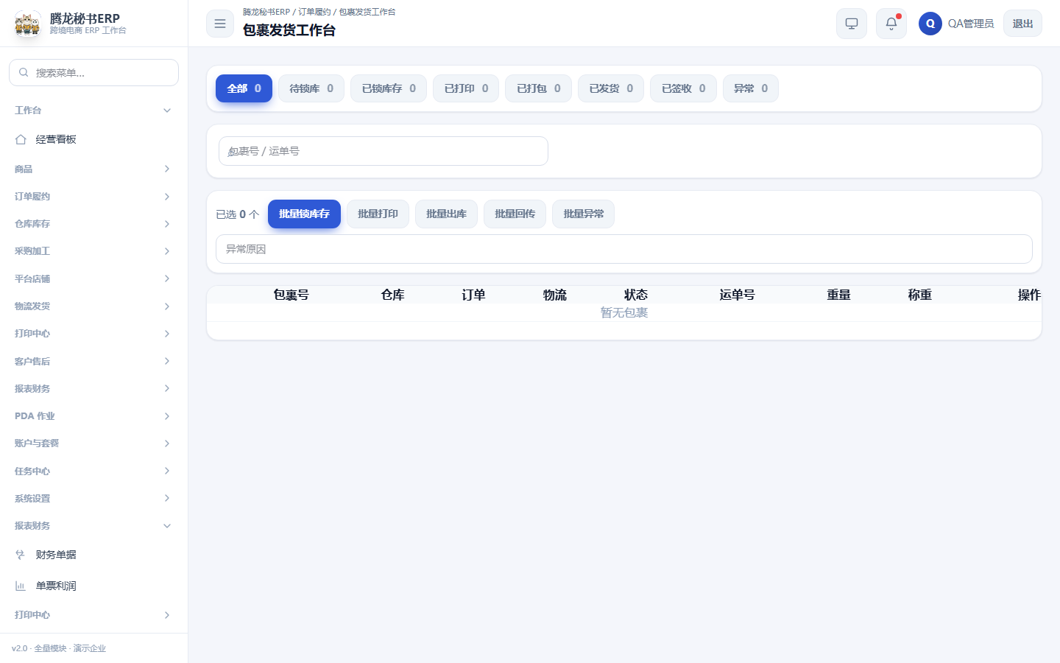Image resolution: width=1060 pixels, height=663 pixels.
Task: Click the 暂无包裹 empty table message
Action: pyautogui.click(x=624, y=312)
